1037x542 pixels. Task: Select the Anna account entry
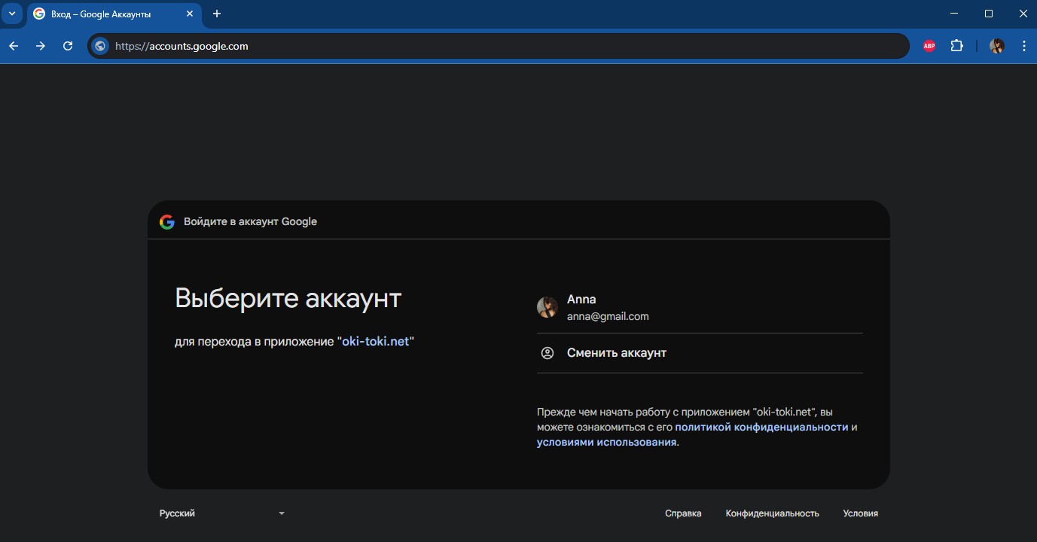(700, 307)
